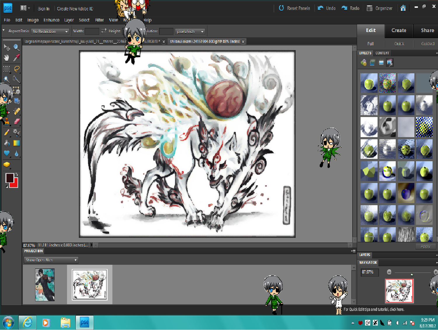Select the Gradient tool
The width and height of the screenshot is (438, 330).
(x=17, y=143)
